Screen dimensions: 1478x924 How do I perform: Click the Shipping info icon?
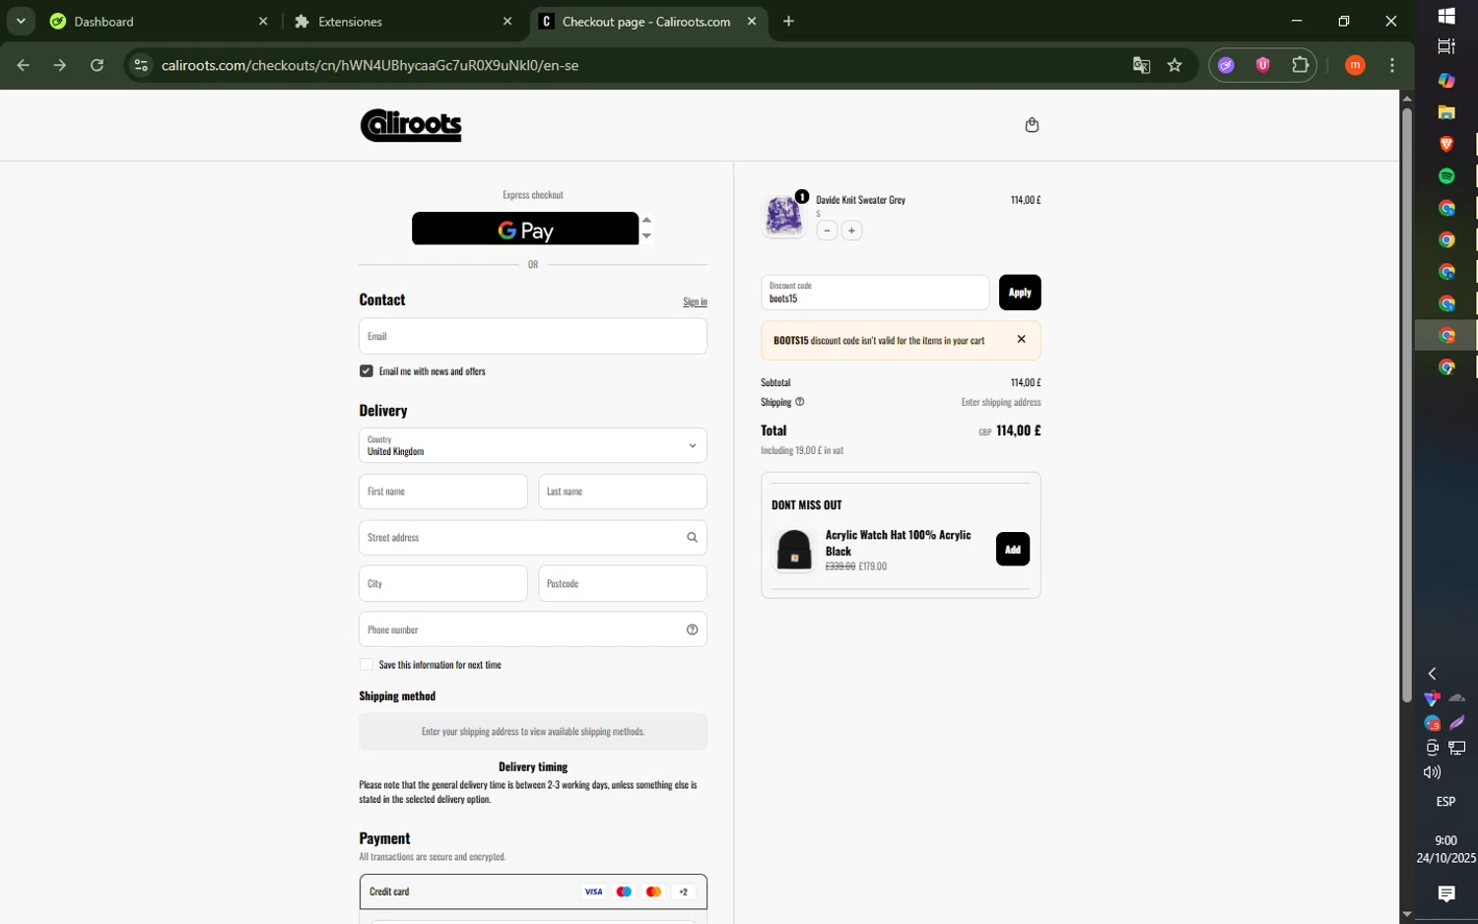(x=800, y=402)
